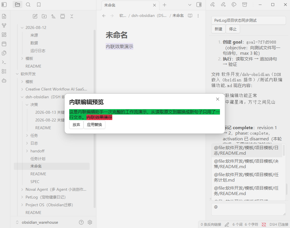Viewport: 290px width, 228px height.
Task: Open the archive box icon in sidebar
Action: (x=245, y=5)
